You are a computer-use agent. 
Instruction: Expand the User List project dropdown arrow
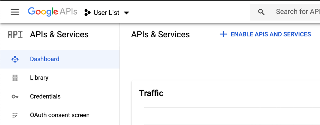(126, 13)
